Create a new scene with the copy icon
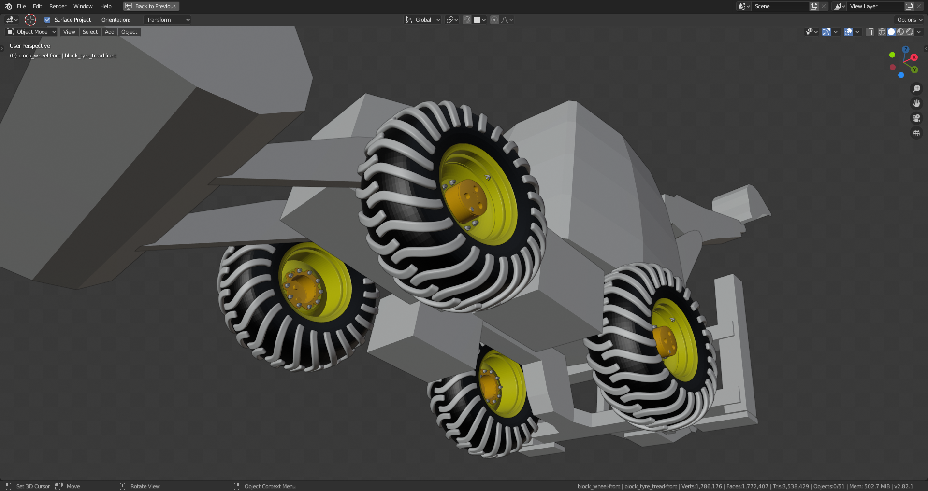The image size is (928, 491). tap(814, 6)
